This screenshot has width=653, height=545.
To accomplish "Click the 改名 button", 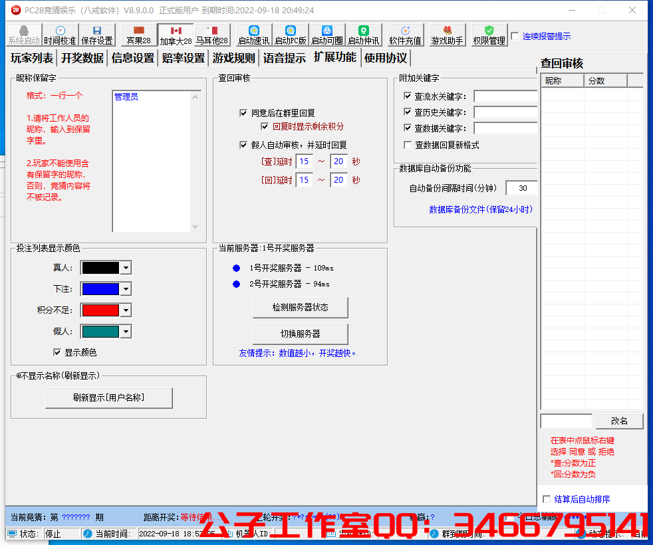I will click(x=619, y=421).
